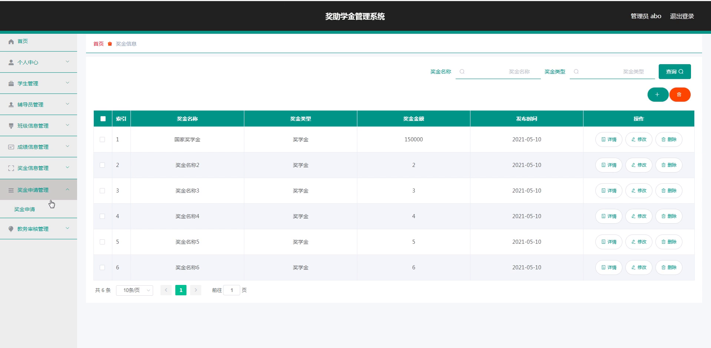The width and height of the screenshot is (711, 348).
Task: Click 修改 for 奖金名称3 row
Action: point(639,191)
